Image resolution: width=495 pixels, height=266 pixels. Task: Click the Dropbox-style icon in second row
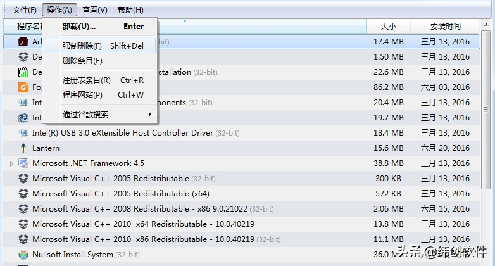click(x=23, y=57)
